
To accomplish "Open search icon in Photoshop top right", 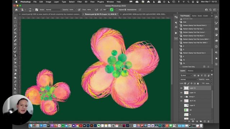I will click(210, 10).
